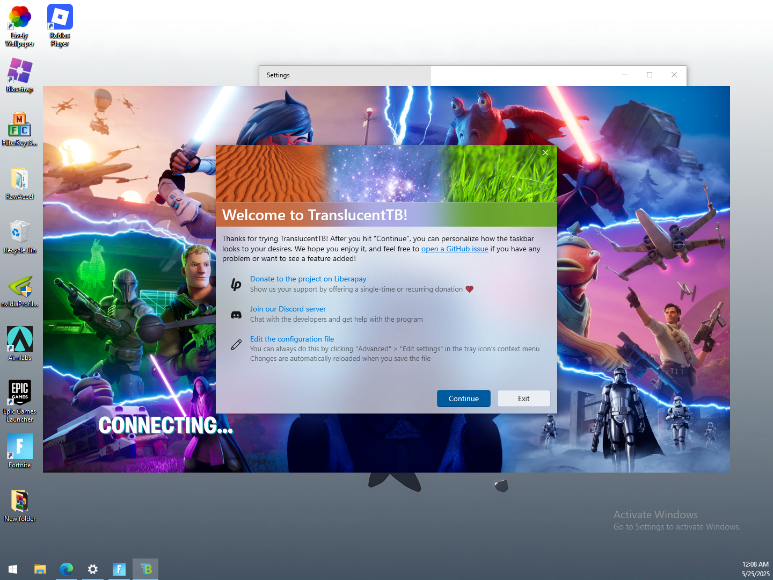This screenshot has height=580, width=773.
Task: Close the TranslucentTB welcome dialog
Action: point(545,153)
